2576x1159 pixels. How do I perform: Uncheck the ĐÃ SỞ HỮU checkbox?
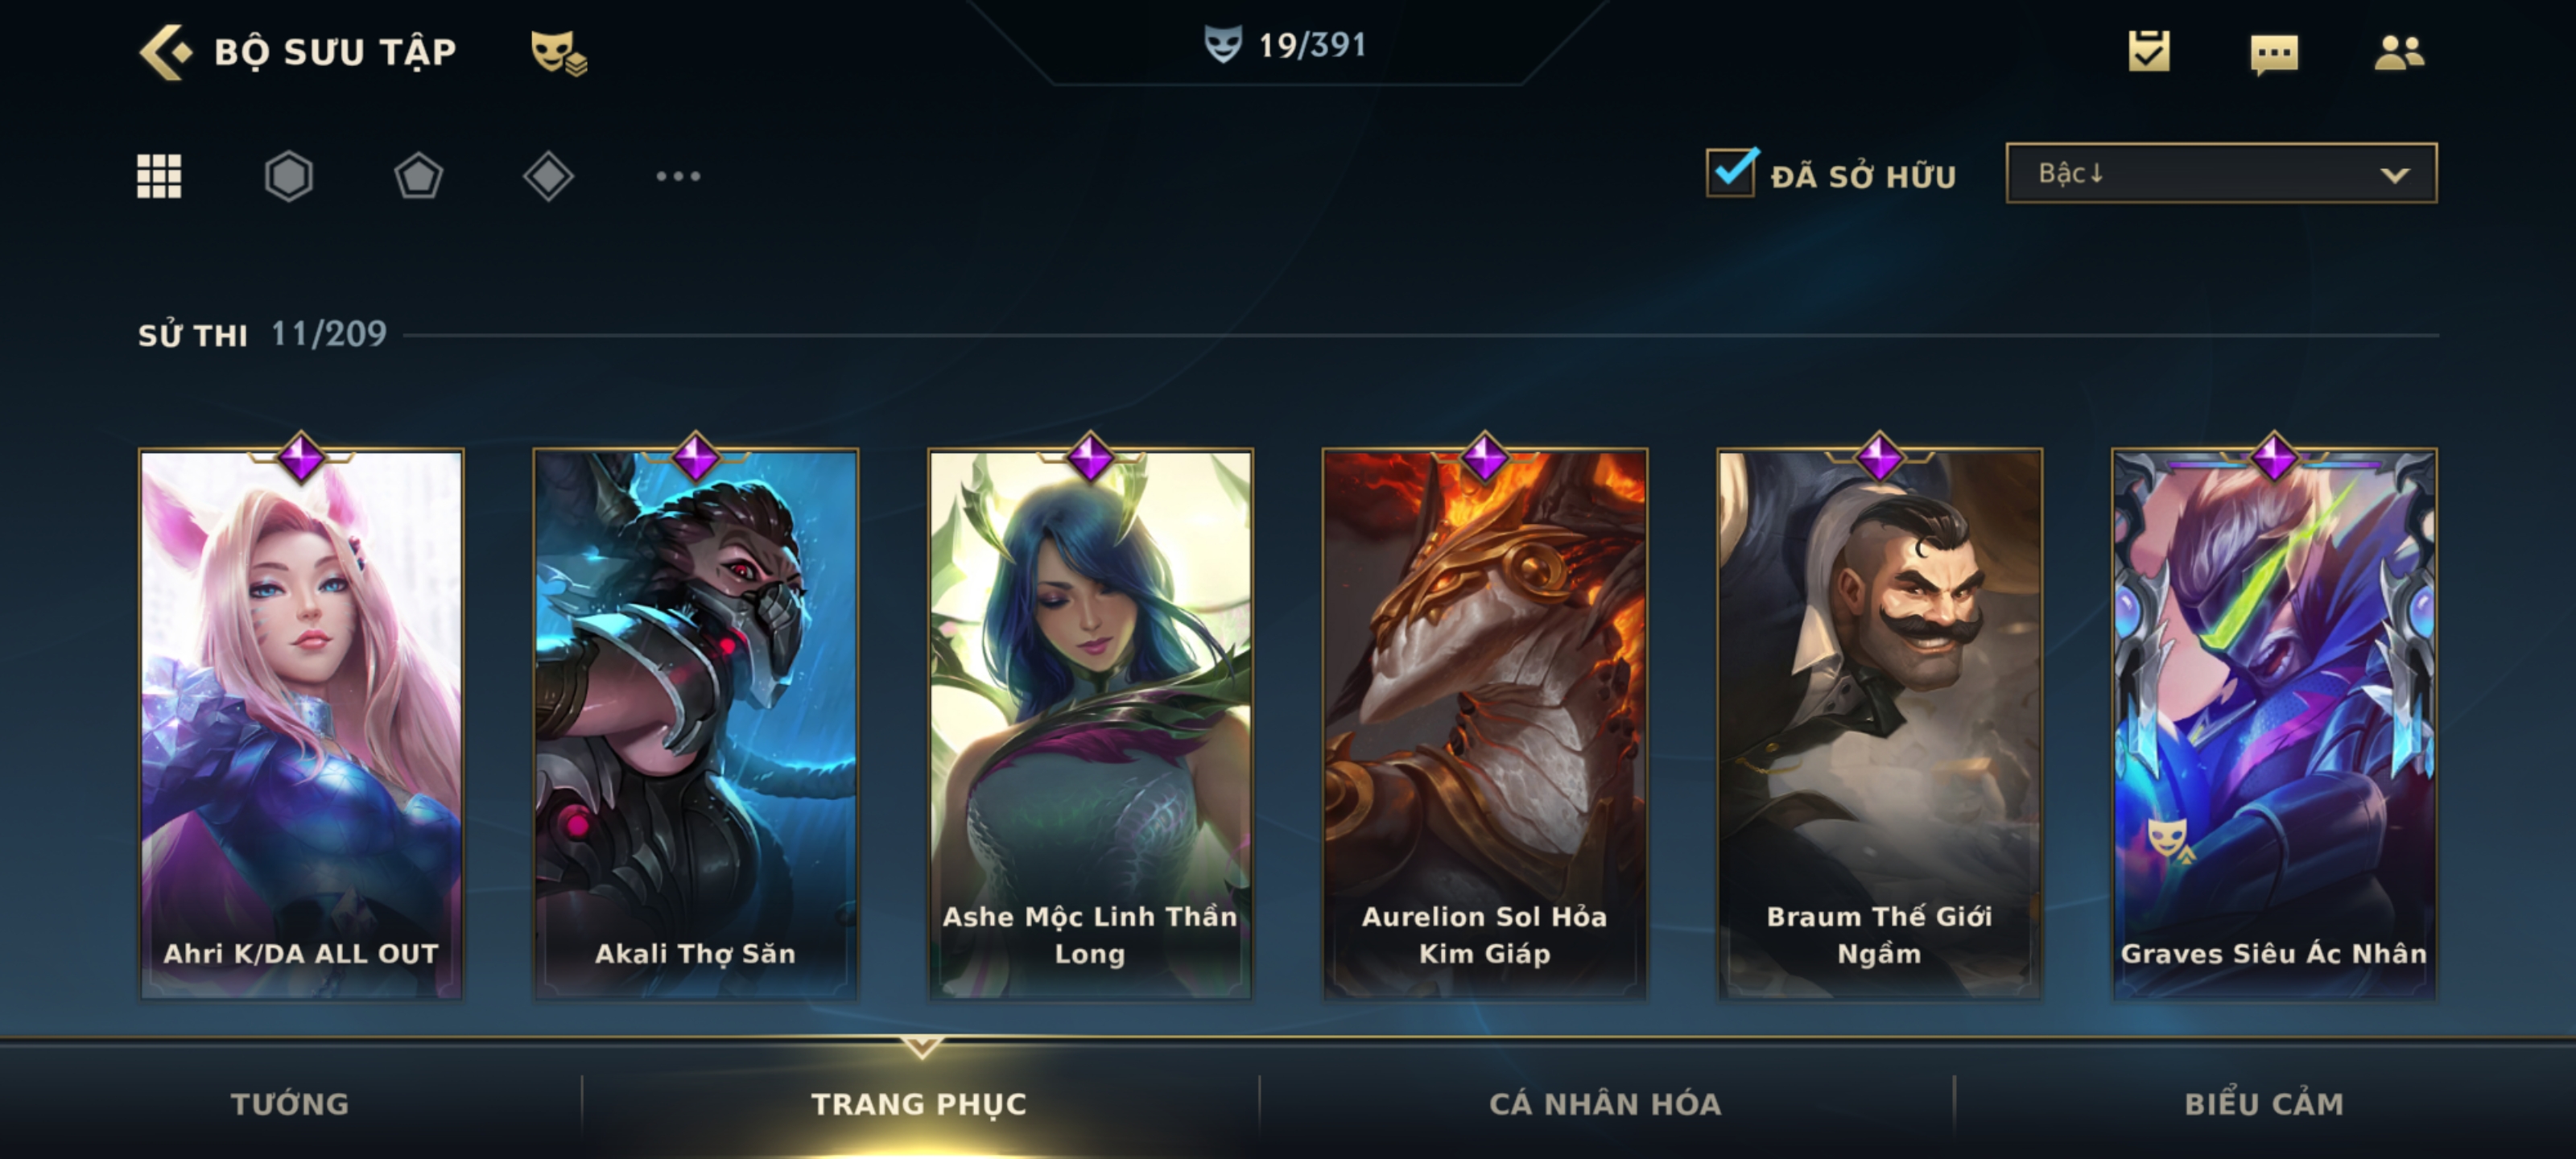(1730, 172)
